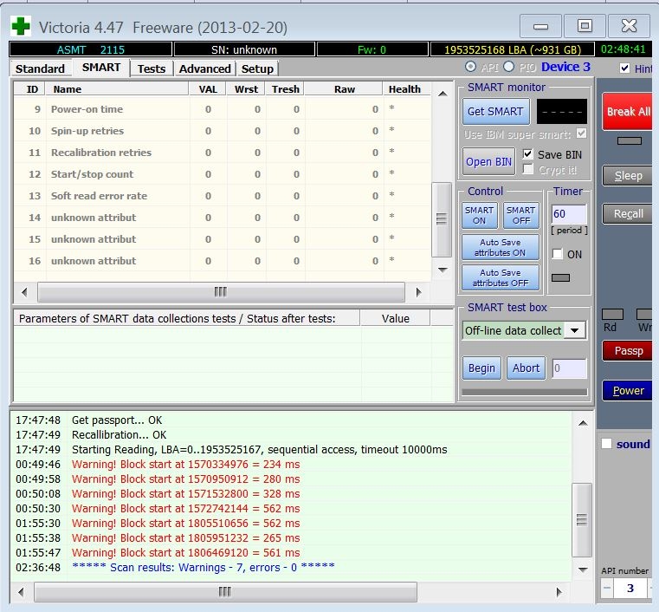Viewport: 659px width, 612px height.
Task: Click the green cross Victoria app icon
Action: [21, 27]
